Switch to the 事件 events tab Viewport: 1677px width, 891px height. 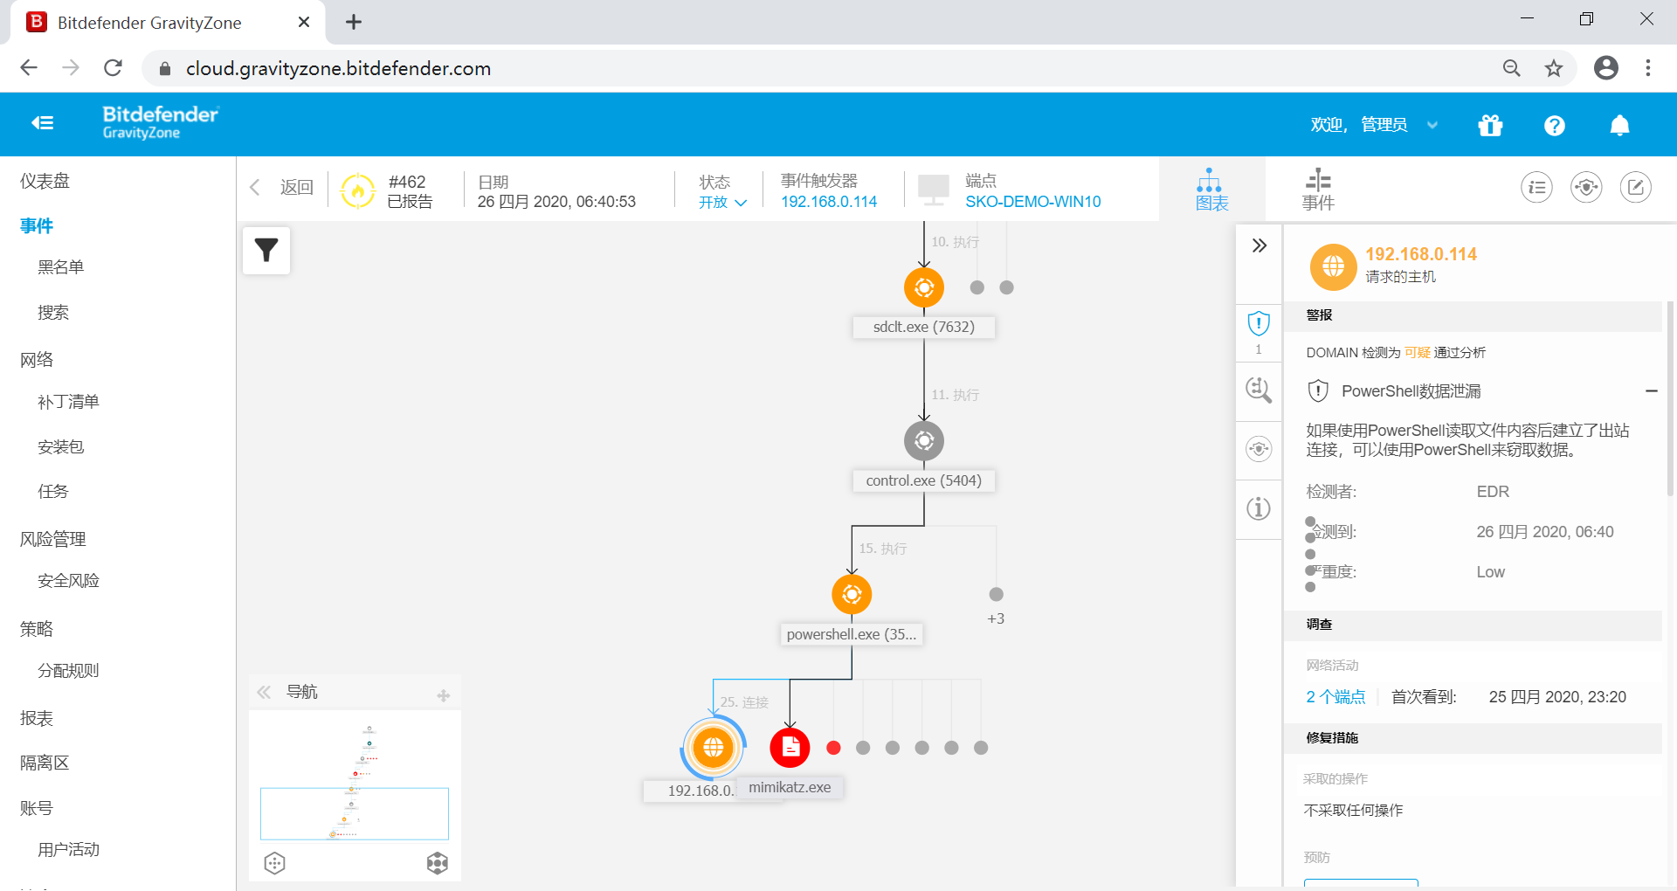pyautogui.click(x=1318, y=190)
